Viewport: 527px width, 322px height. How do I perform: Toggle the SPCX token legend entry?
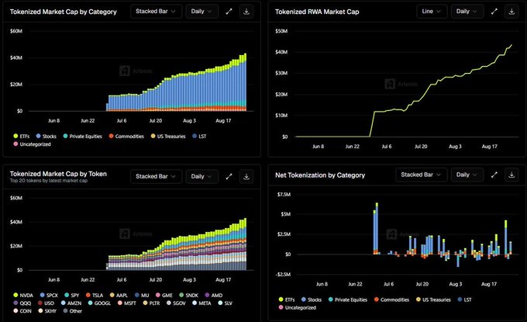(49, 295)
